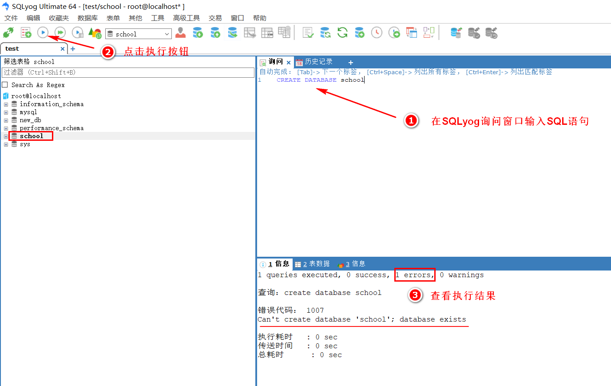Click the "Can't create database 'school'" error text
This screenshot has height=386, width=611.
point(362,319)
